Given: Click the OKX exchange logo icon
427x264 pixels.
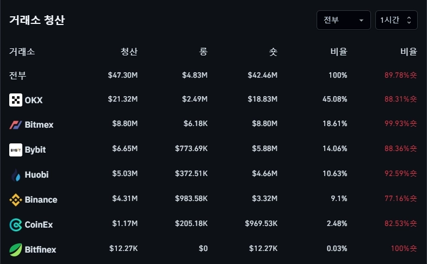Looking at the screenshot, I should pos(16,100).
